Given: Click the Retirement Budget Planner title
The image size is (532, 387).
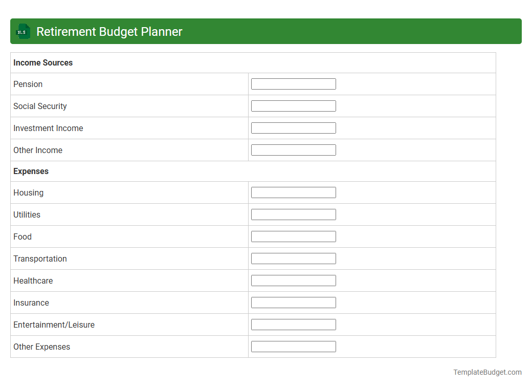Looking at the screenshot, I should tap(109, 31).
